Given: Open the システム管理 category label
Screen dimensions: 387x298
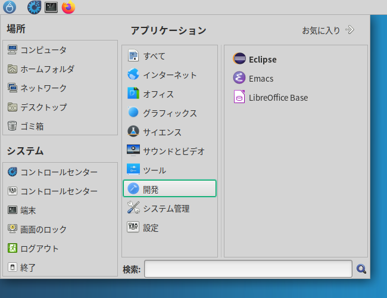Looking at the screenshot, I should point(166,209).
